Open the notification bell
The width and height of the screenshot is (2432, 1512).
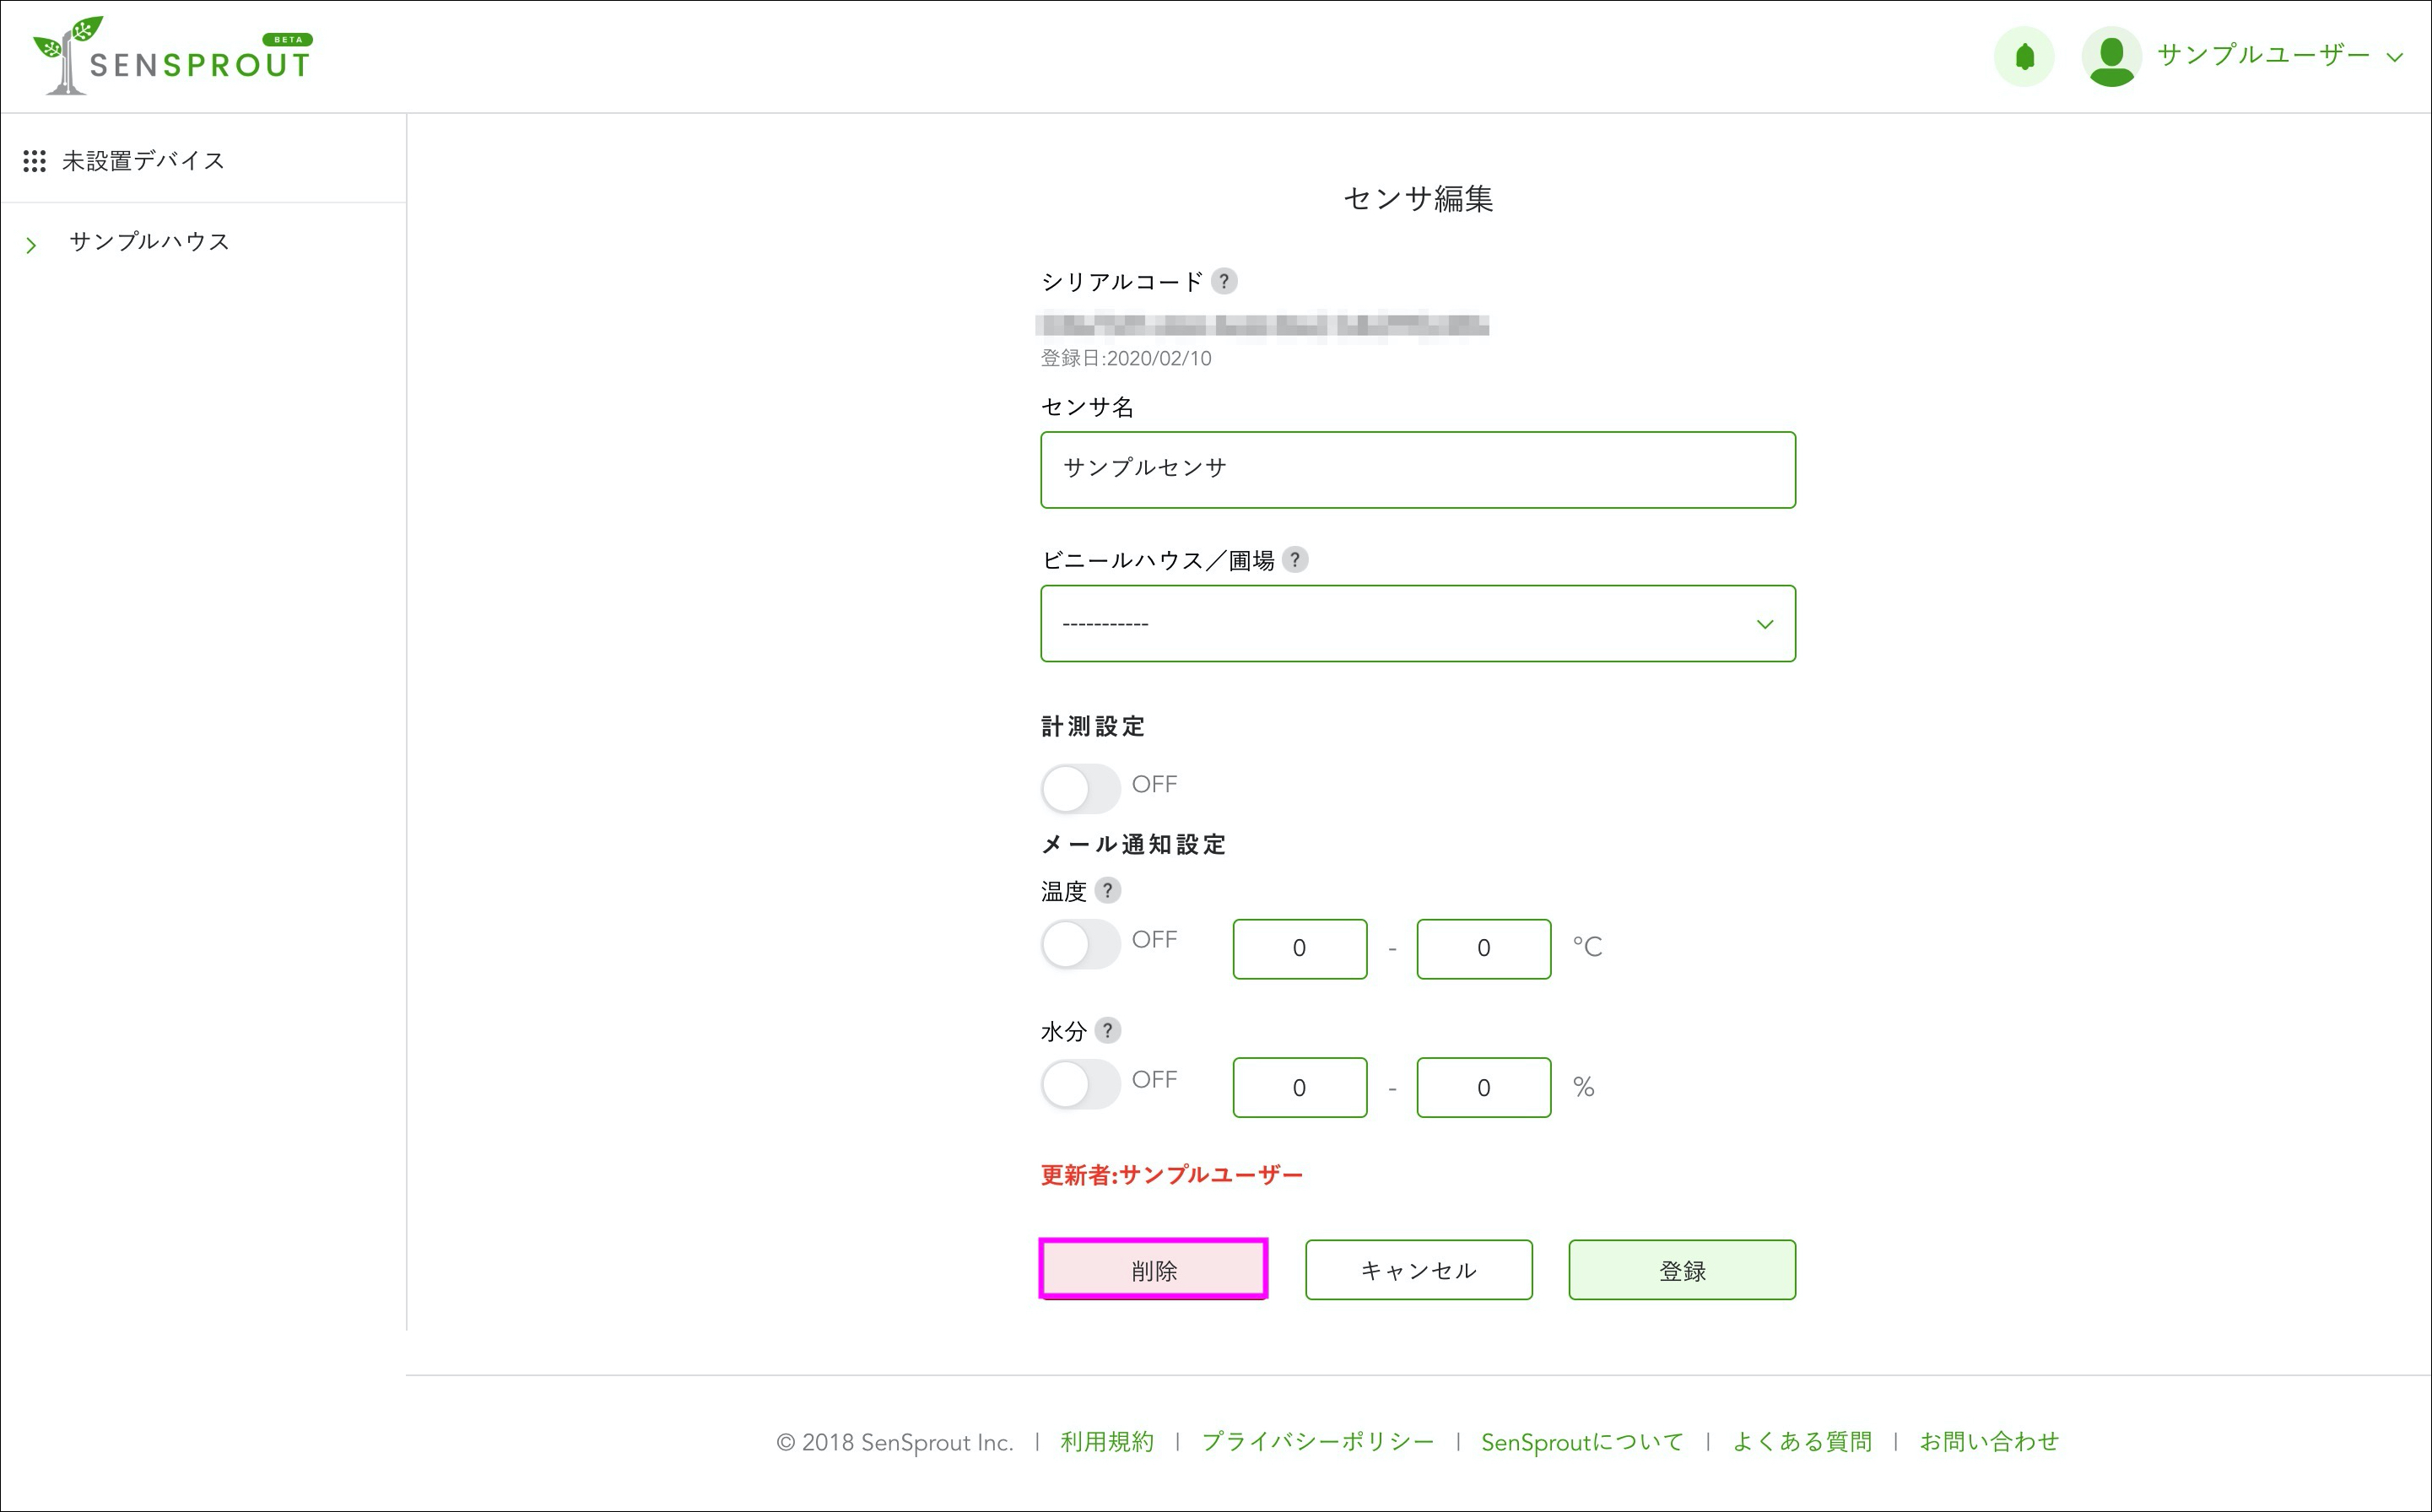tap(2024, 56)
